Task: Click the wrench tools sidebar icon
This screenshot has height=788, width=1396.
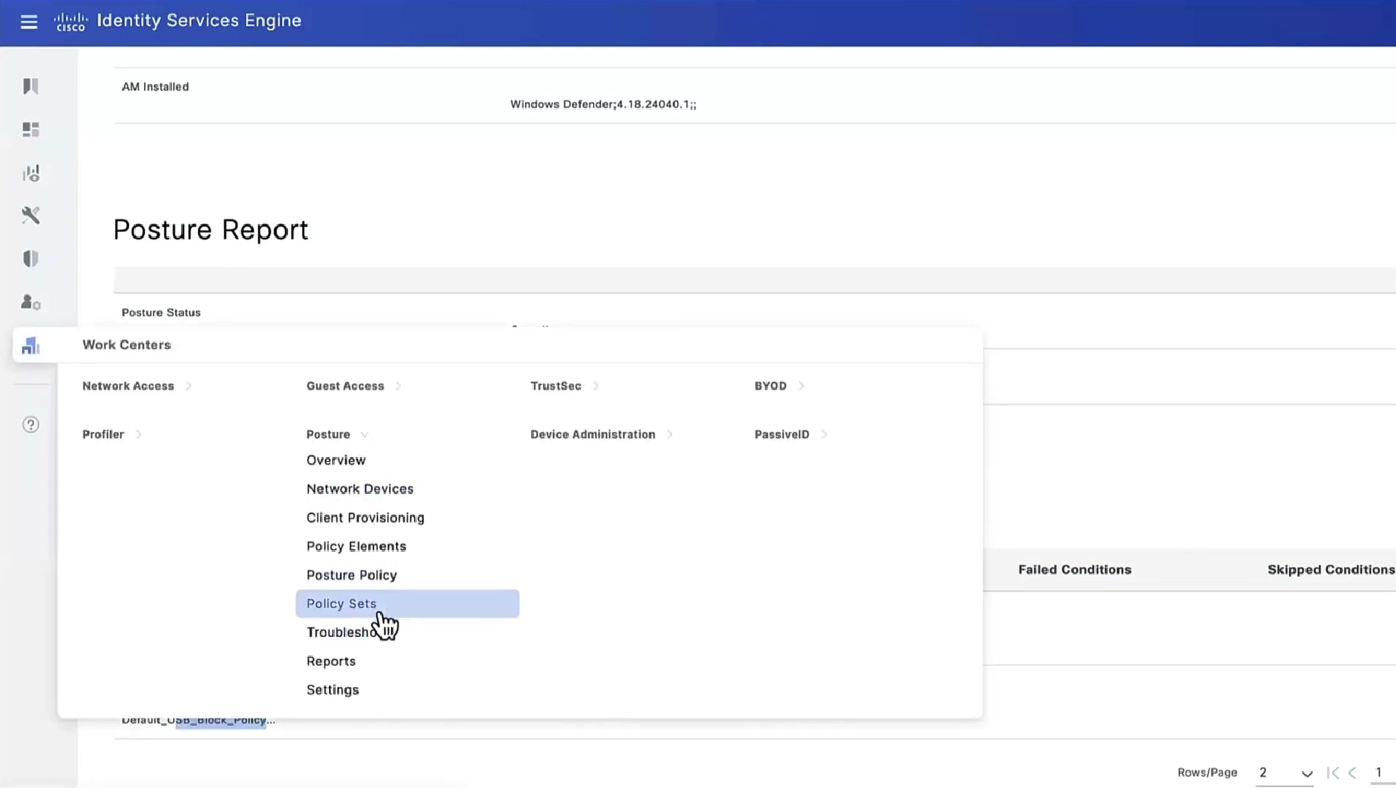Action: (x=30, y=216)
